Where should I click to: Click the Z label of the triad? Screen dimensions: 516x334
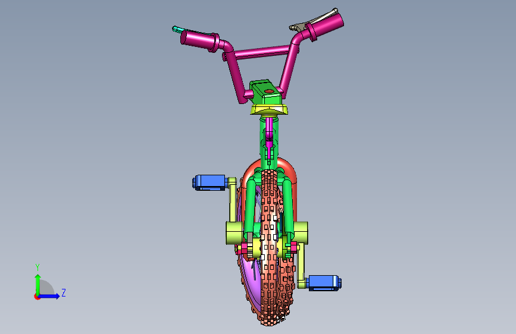coord(64,292)
